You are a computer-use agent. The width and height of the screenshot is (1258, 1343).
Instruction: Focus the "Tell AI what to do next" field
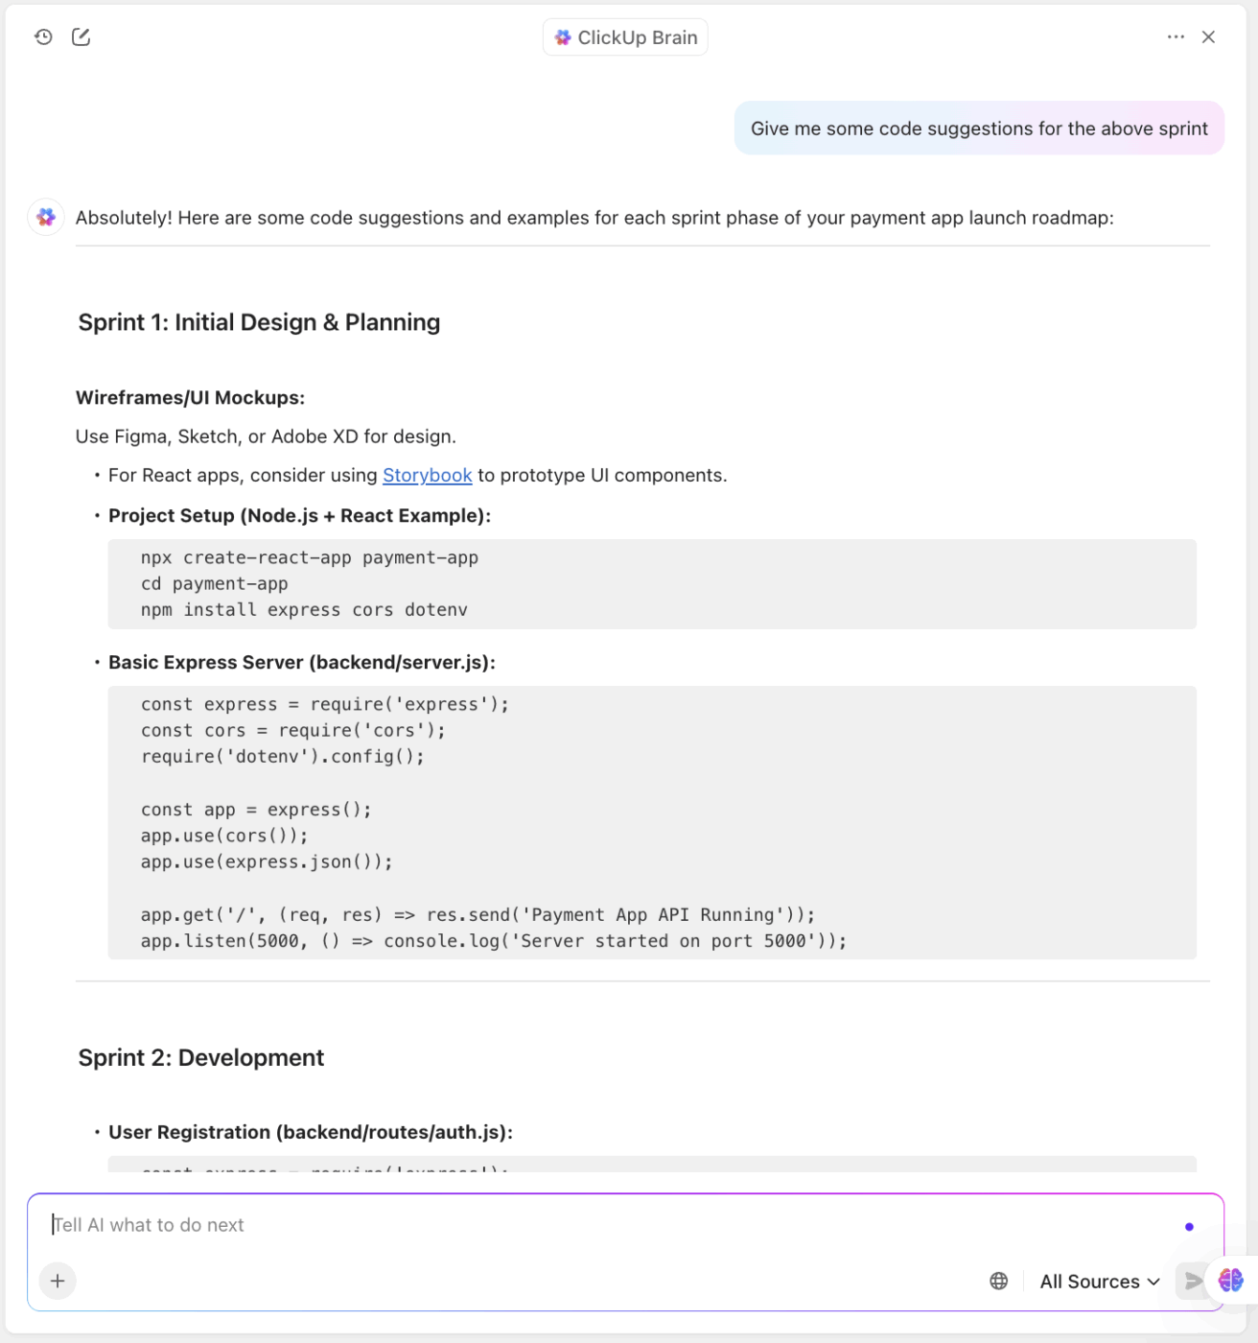click(x=575, y=1225)
